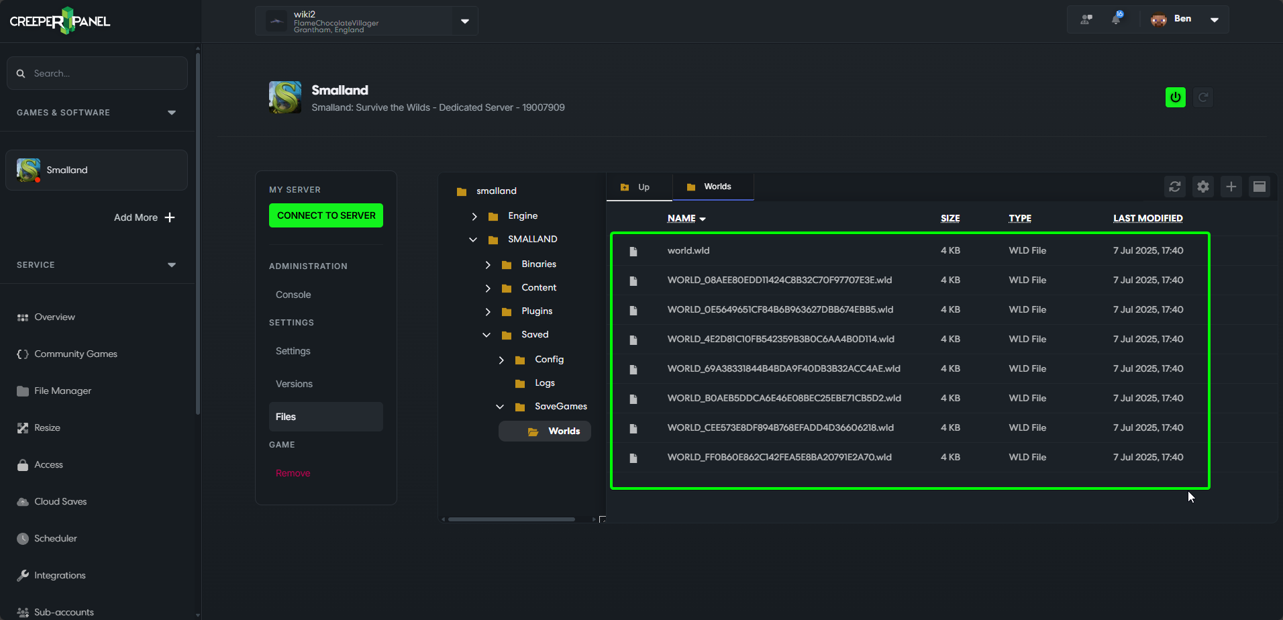
Task: Open the Ben user menu dropdown arrow
Action: [x=1215, y=19]
